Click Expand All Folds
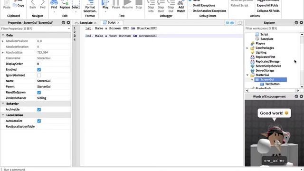This screenshot has height=171, width=304. click(x=267, y=5)
